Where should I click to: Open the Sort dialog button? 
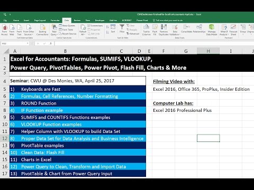tap(113, 28)
